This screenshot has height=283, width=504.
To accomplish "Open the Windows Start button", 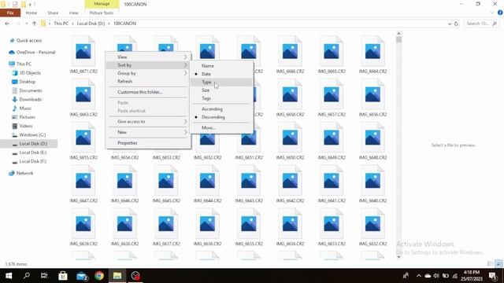I will coord(9,276).
